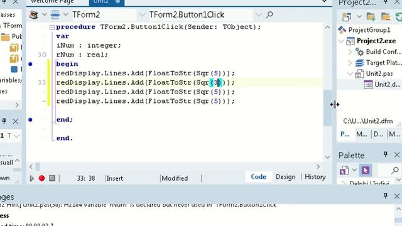
Task: Open dropdown beside the project view icon
Action: 359,17
